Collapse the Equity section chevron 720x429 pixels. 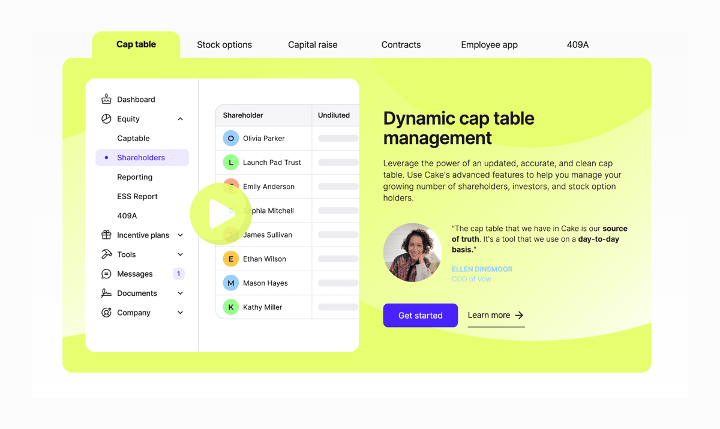click(x=180, y=118)
